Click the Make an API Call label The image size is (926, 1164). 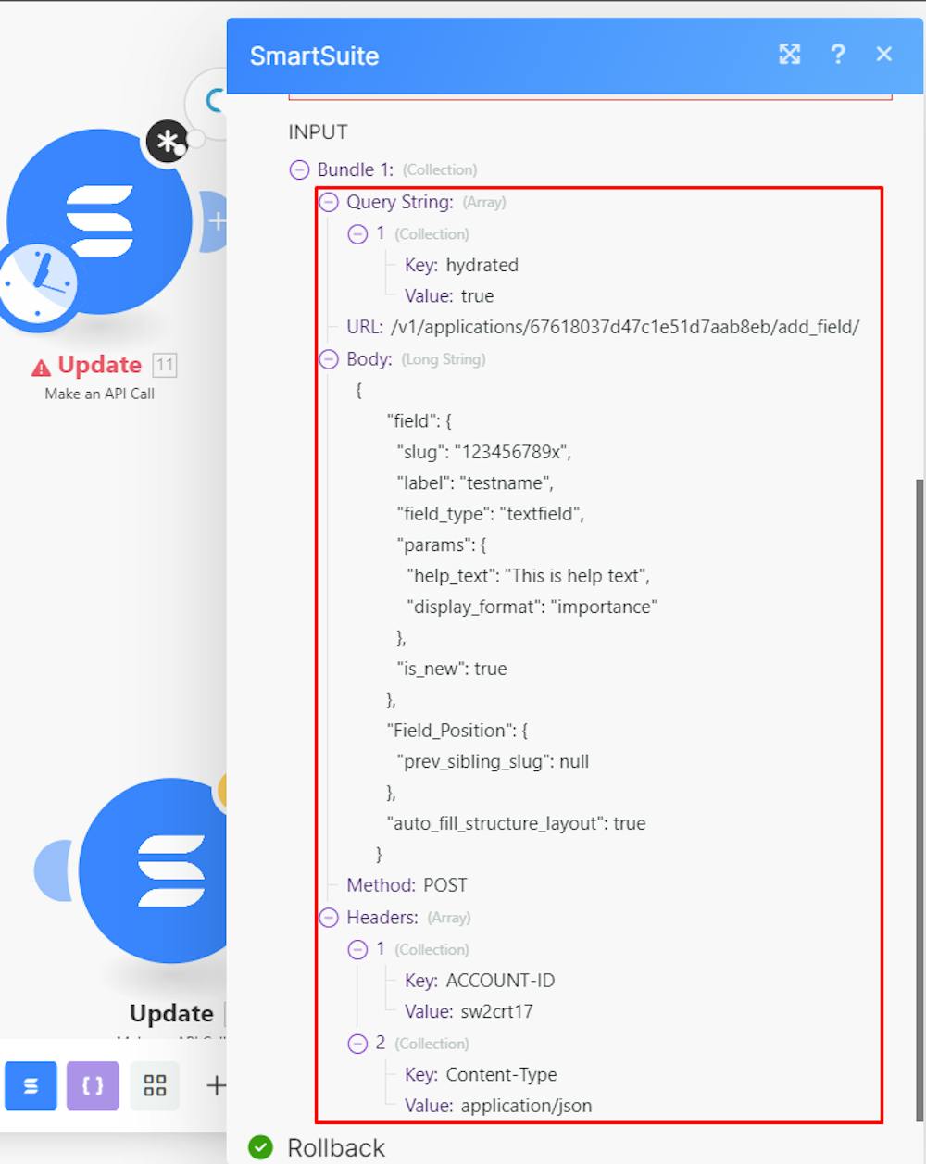99,393
